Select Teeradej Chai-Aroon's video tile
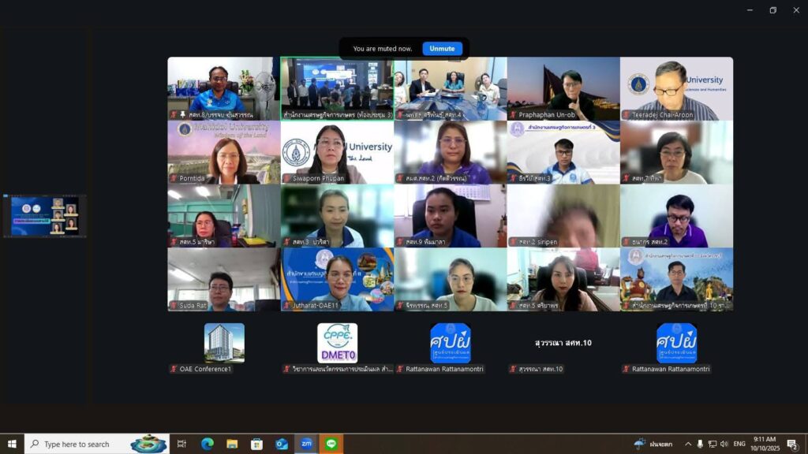The width and height of the screenshot is (808, 454). 676,88
